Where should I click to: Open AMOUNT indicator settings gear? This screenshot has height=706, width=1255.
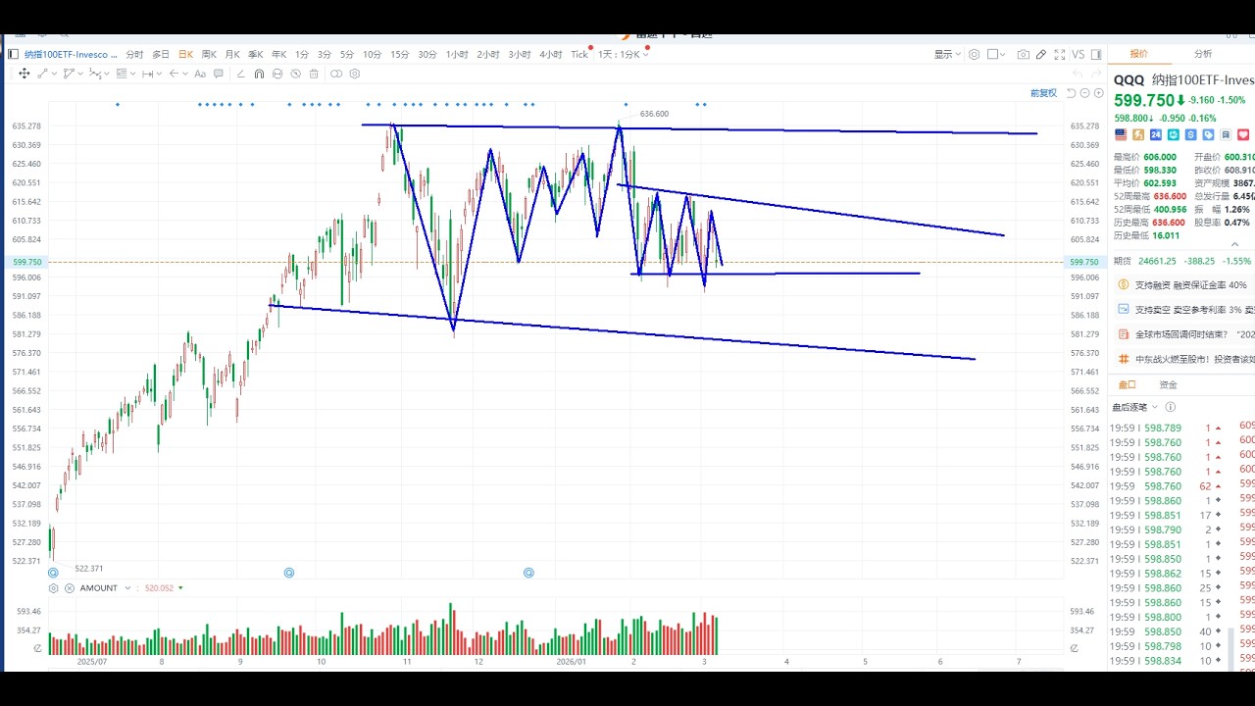coord(55,588)
